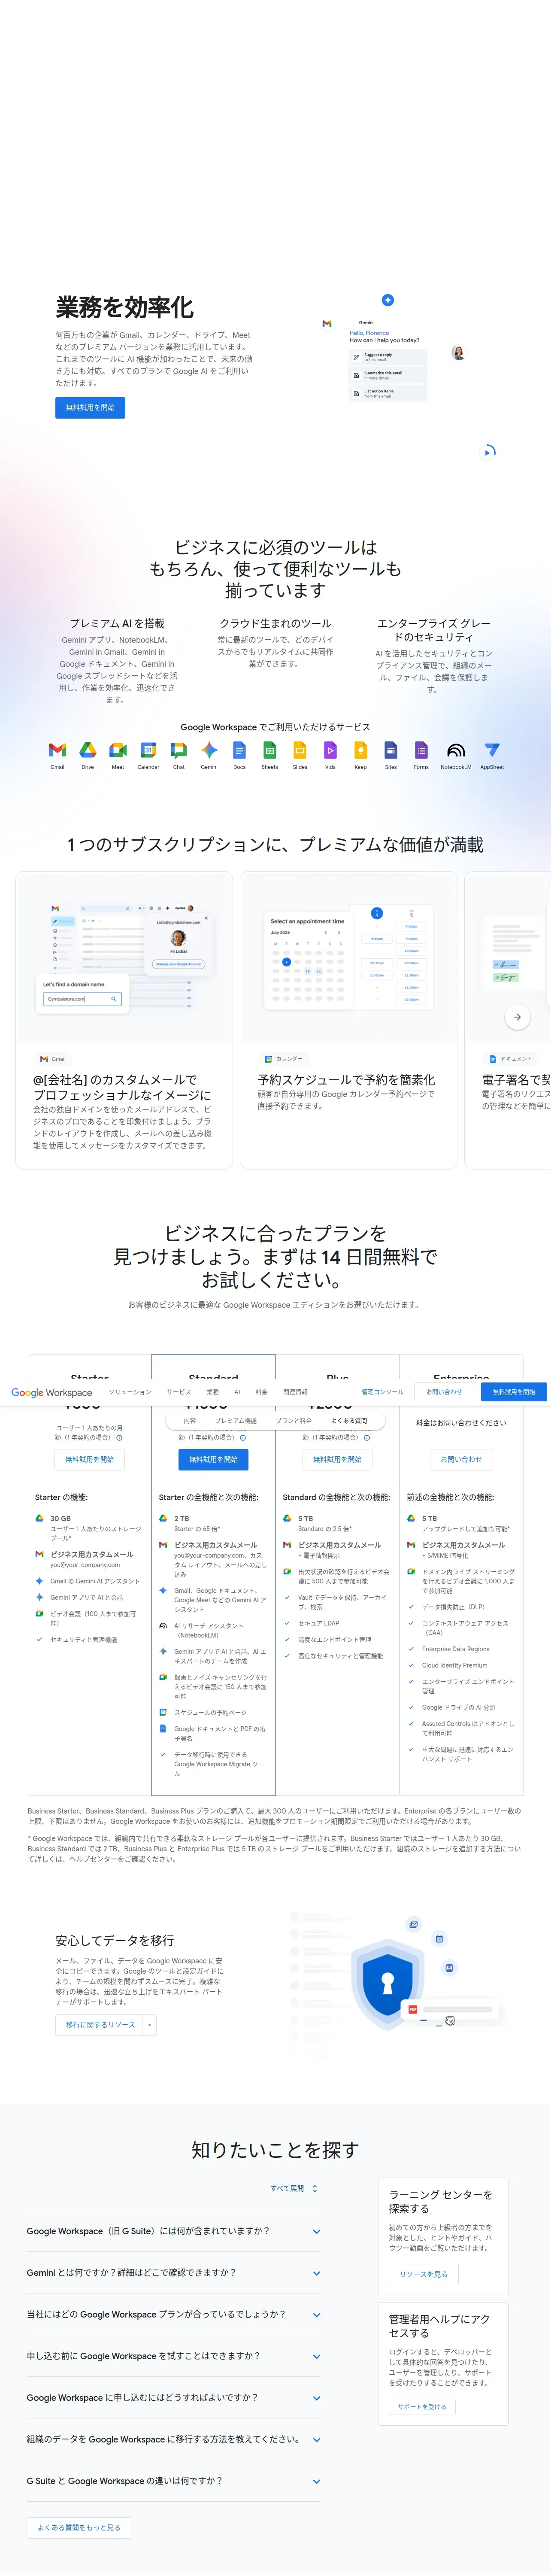Click the info icon in the Starter plan price note
Screen dimensions: 551x2576
(119, 1438)
